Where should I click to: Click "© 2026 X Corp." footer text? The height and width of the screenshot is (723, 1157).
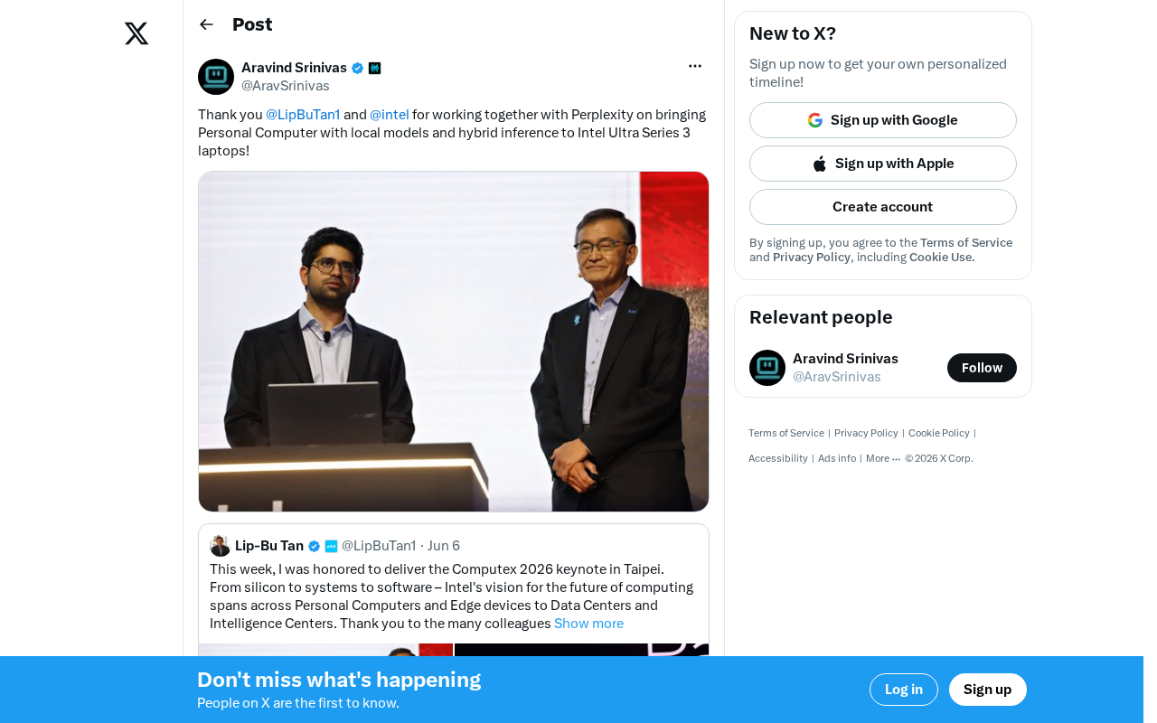click(x=939, y=458)
